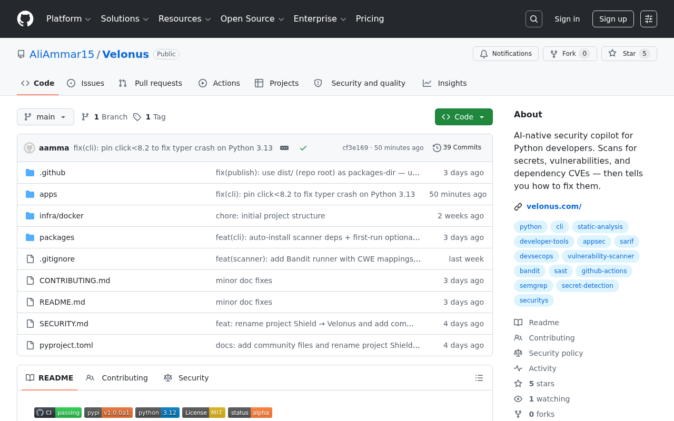674x421 pixels.
Task: Switch to the Projects tab
Action: coord(276,83)
